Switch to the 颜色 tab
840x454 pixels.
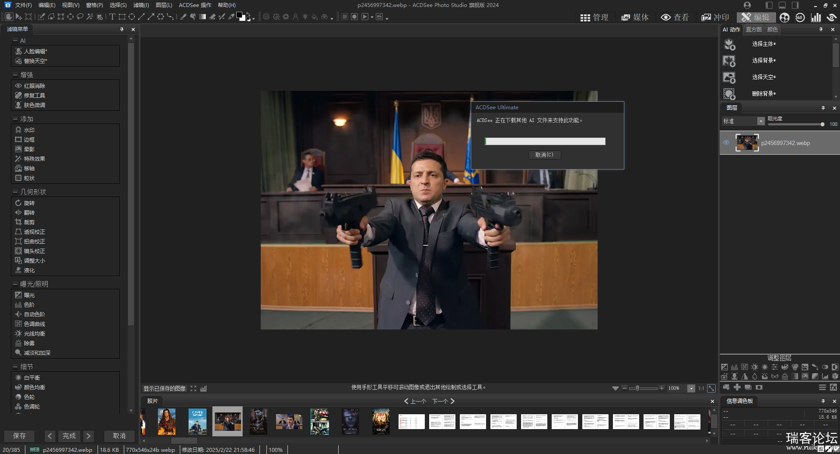point(773,29)
